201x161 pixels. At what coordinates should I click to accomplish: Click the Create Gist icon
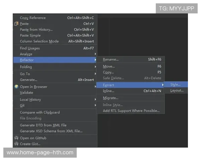[x=16, y=144]
